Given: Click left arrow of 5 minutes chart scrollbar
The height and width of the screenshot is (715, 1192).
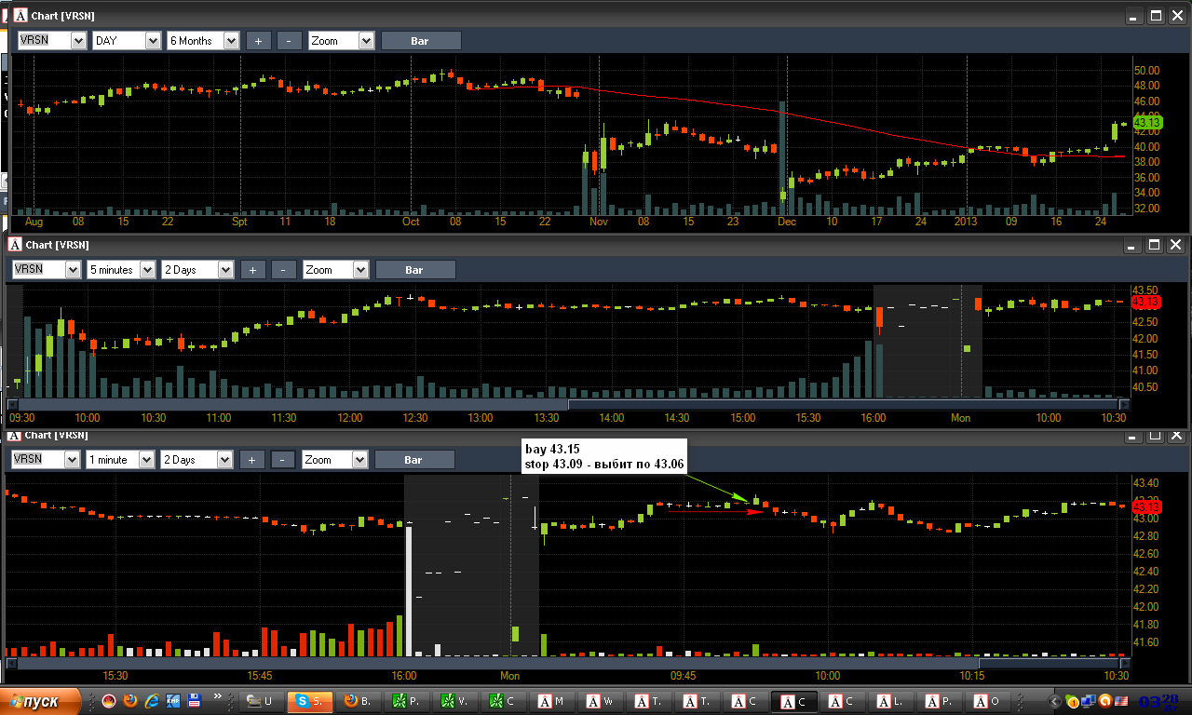Looking at the screenshot, I should tap(12, 405).
